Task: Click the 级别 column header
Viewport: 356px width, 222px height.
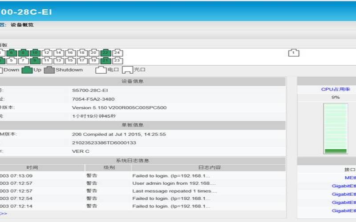Action: point(109,168)
